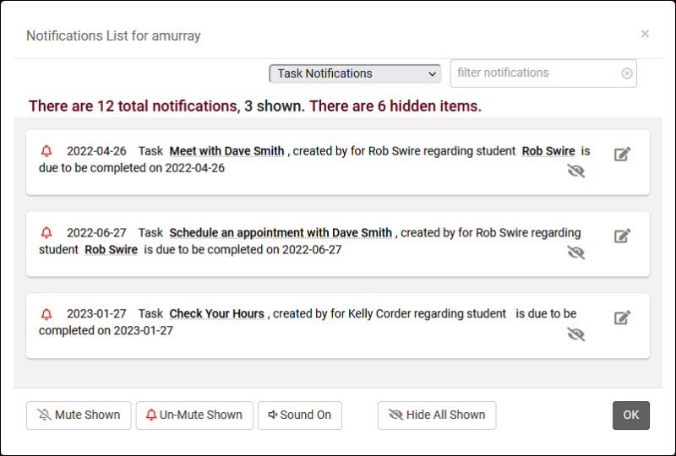Toggle the Sound On button
This screenshot has width=676, height=456.
[x=300, y=415]
